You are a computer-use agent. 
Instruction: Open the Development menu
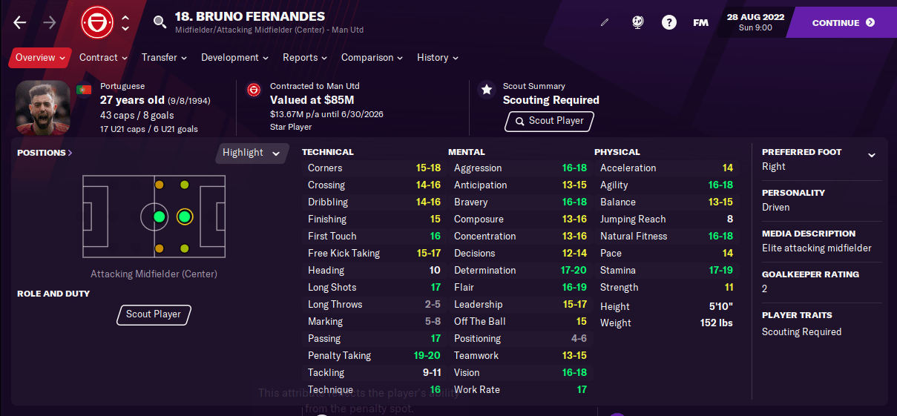pyautogui.click(x=234, y=58)
